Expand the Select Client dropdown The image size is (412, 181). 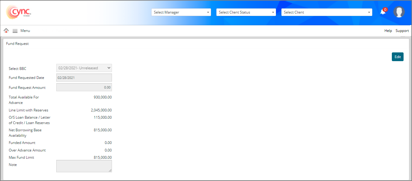pos(327,12)
